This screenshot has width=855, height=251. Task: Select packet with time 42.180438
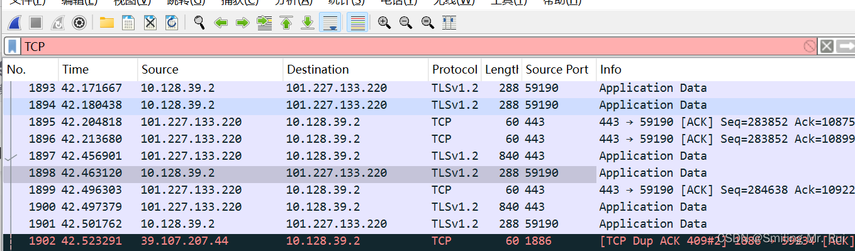pyautogui.click(x=429, y=105)
